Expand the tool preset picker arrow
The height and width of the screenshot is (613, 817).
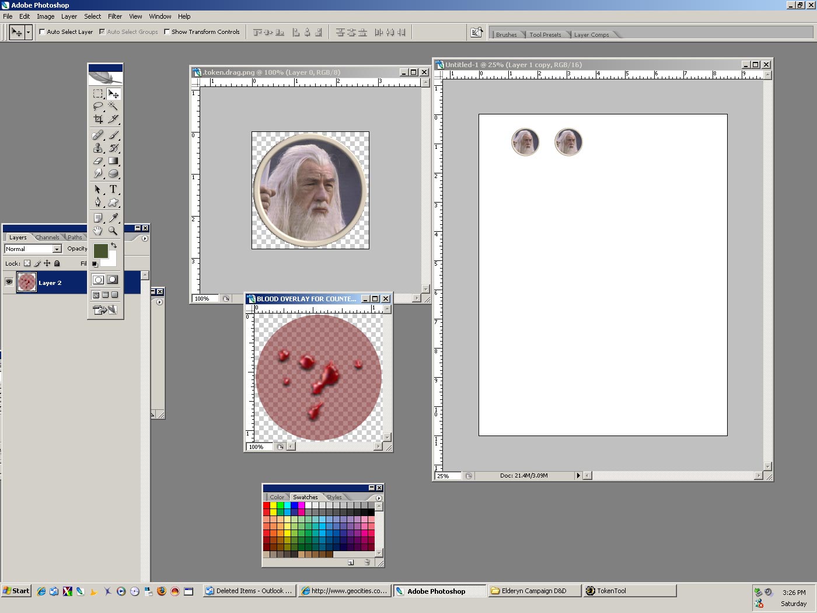tap(28, 33)
